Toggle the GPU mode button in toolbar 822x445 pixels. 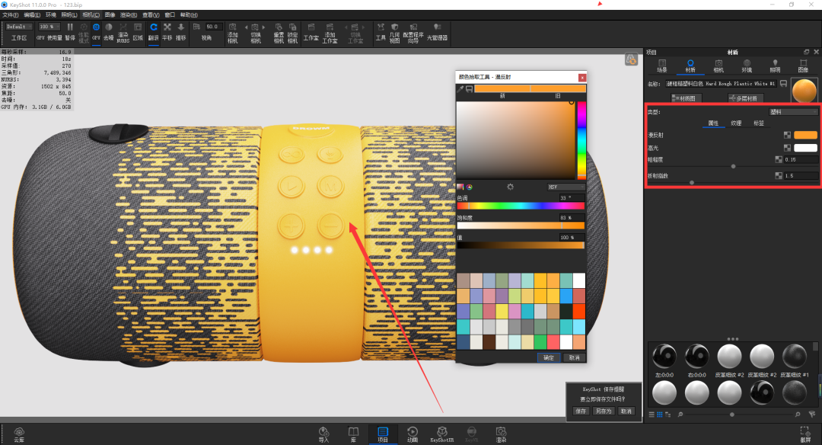96,31
